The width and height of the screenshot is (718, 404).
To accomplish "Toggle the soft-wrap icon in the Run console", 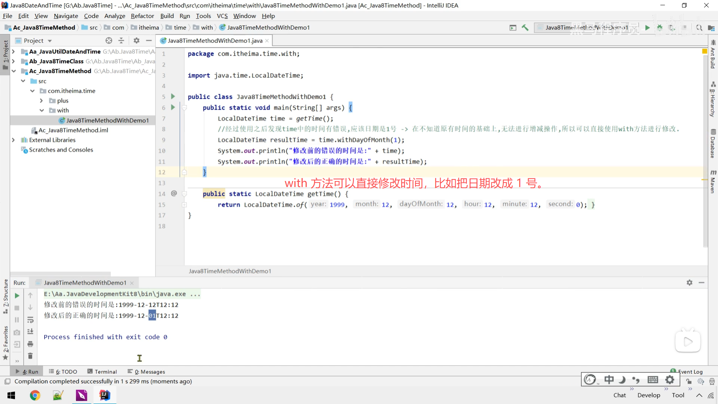I will tap(30, 320).
